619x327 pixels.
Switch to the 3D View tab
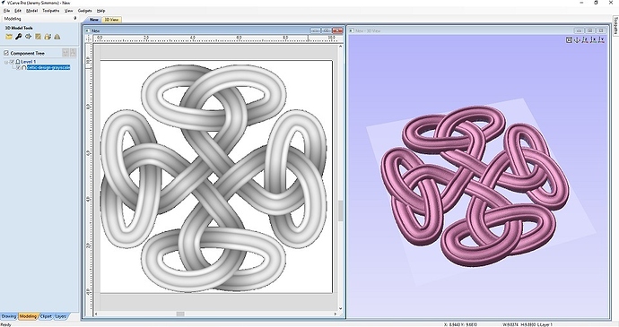pos(111,20)
